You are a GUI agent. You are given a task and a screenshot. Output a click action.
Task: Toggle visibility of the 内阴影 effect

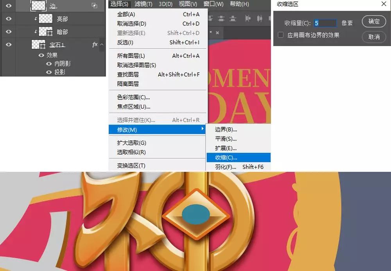(49, 64)
